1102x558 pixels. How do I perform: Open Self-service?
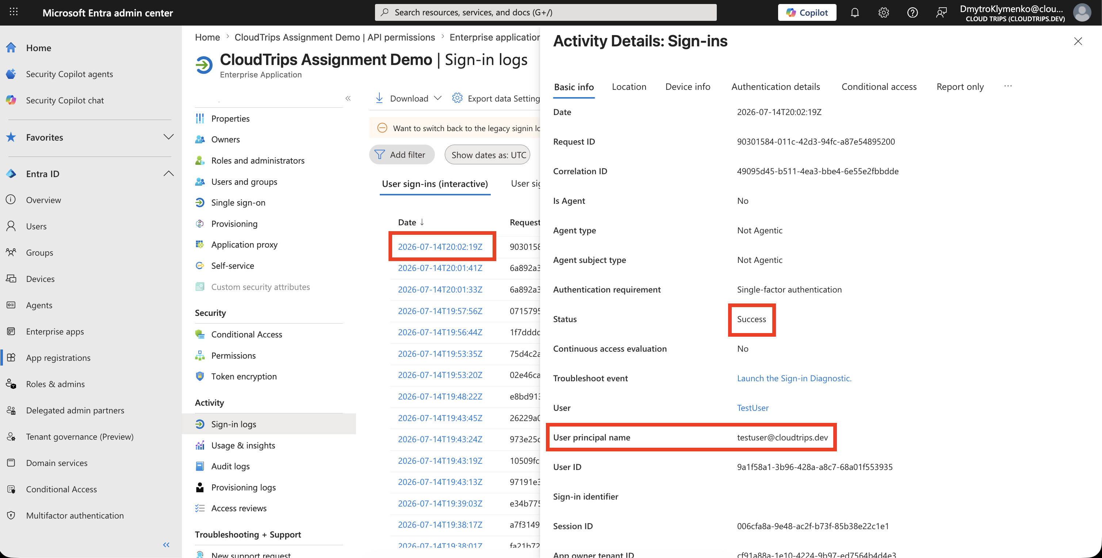click(x=233, y=265)
